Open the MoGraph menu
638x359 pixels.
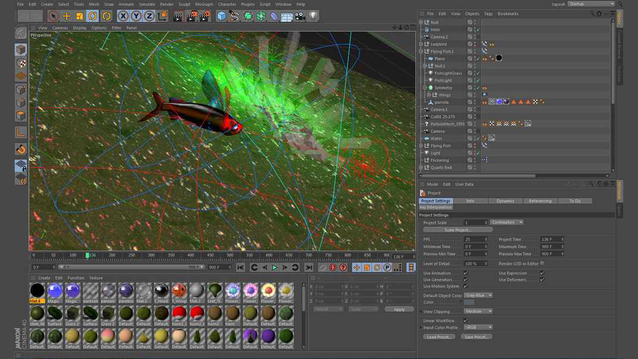click(x=204, y=4)
